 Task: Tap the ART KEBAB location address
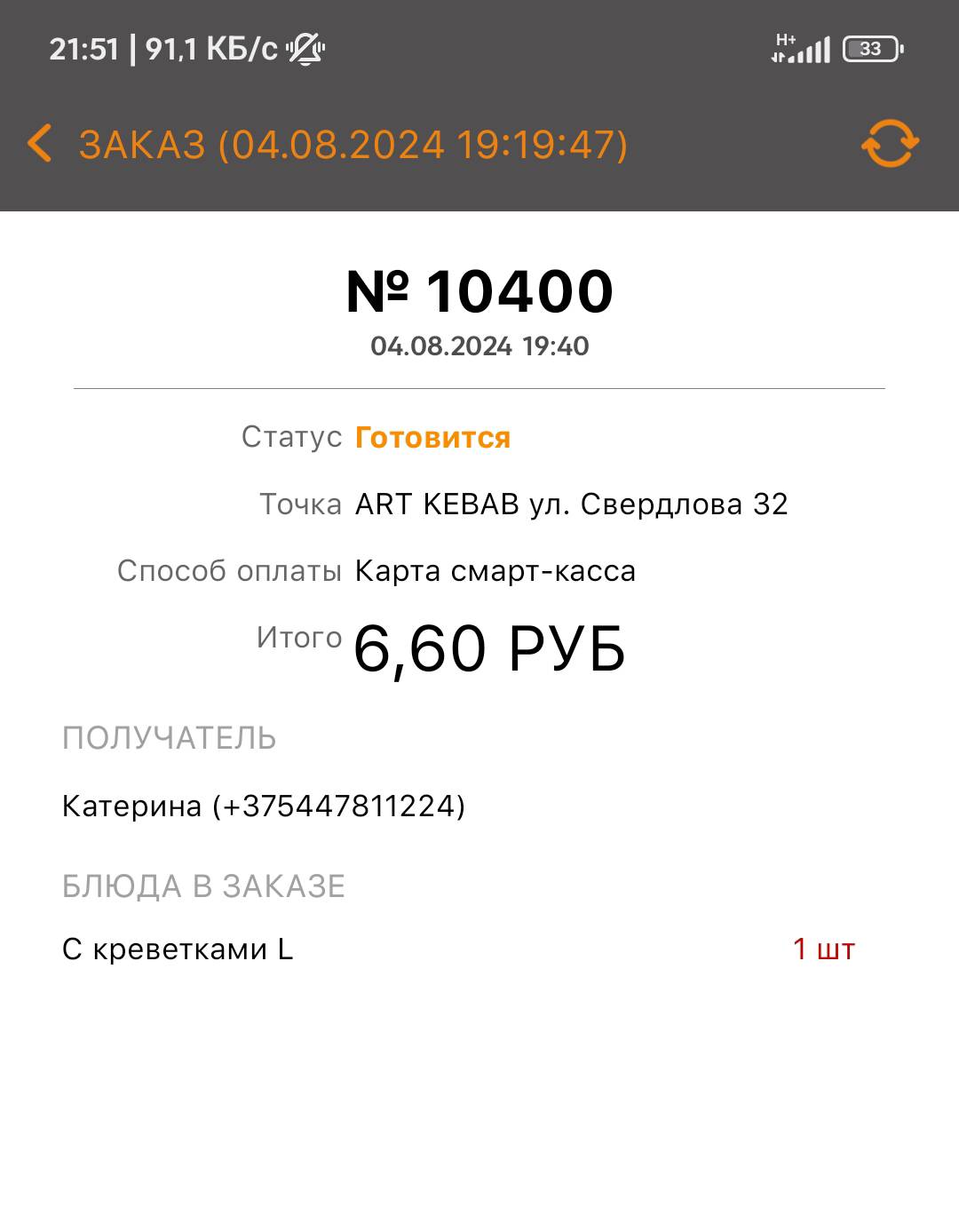pos(571,504)
